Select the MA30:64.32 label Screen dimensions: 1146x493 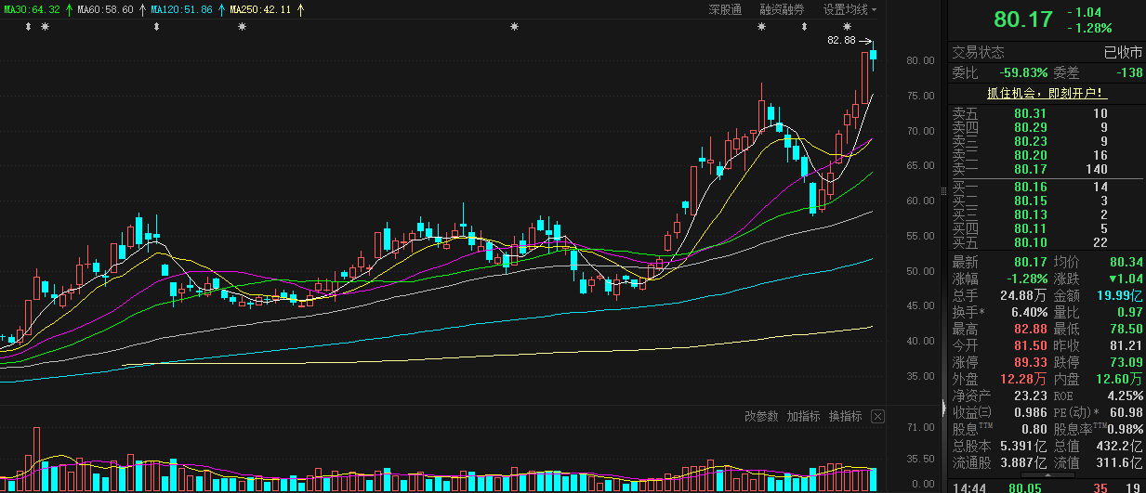click(x=31, y=9)
